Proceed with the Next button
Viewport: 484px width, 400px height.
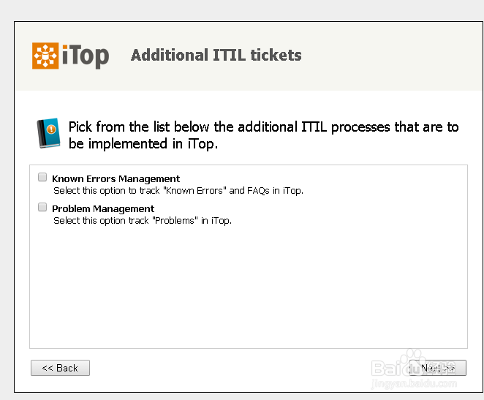point(438,368)
